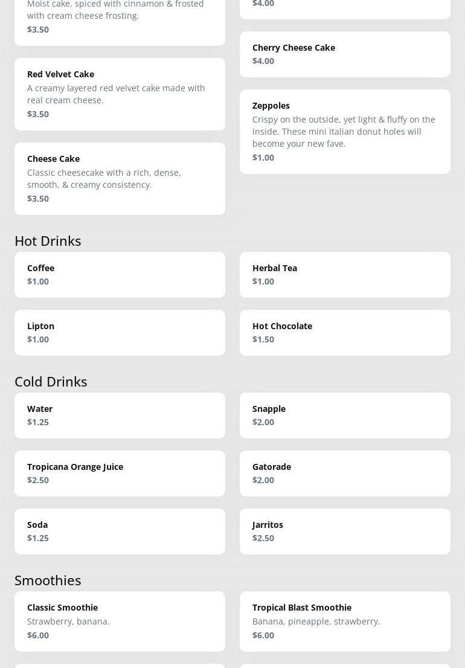The width and height of the screenshot is (465, 668).
Task: Choose the Tropical Blast Smoothie
Action: (x=345, y=621)
